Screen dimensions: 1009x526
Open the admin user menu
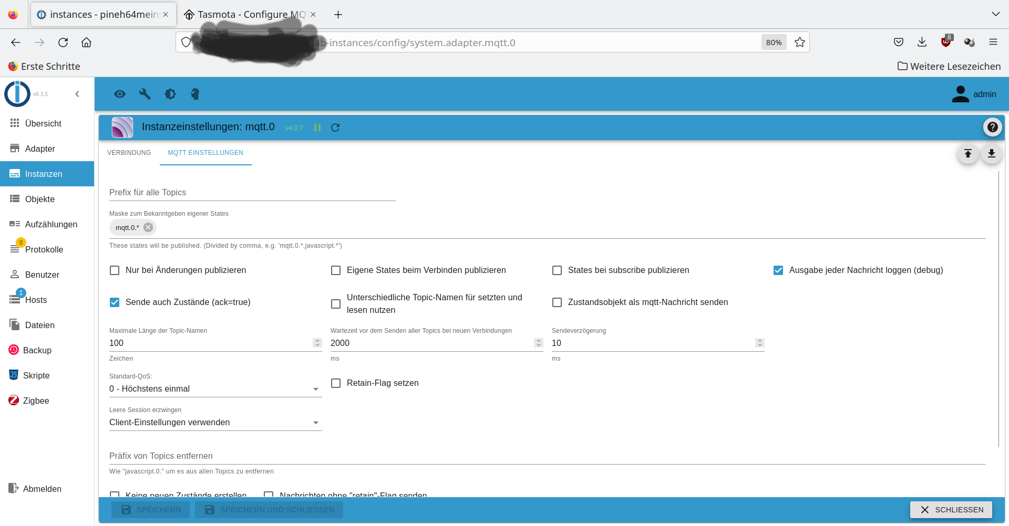974,94
